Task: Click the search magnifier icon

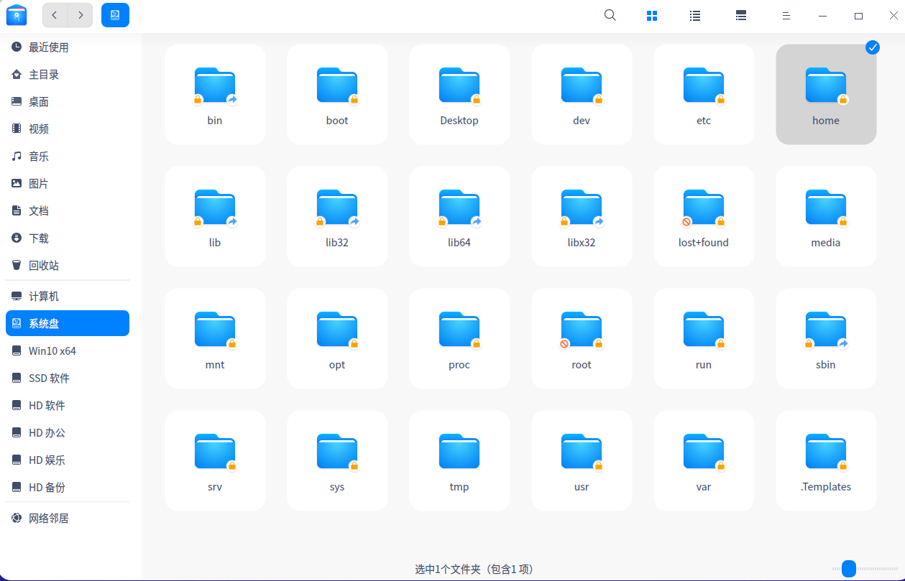Action: click(610, 15)
